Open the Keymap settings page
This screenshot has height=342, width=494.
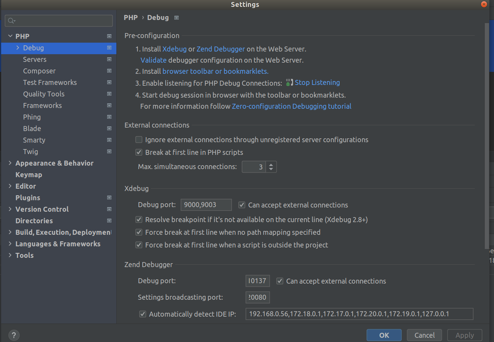click(29, 175)
